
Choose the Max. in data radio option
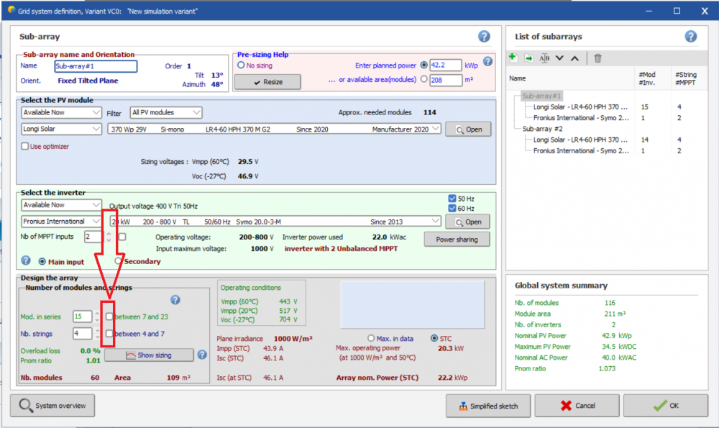point(371,338)
